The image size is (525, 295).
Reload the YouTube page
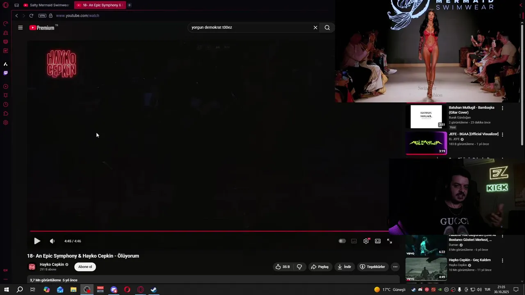click(x=31, y=16)
